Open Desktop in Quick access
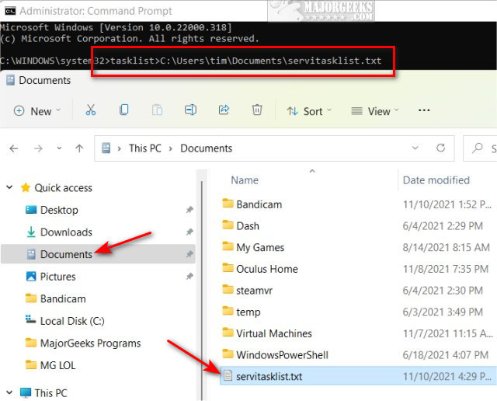The width and height of the screenshot is (497, 401). (59, 210)
